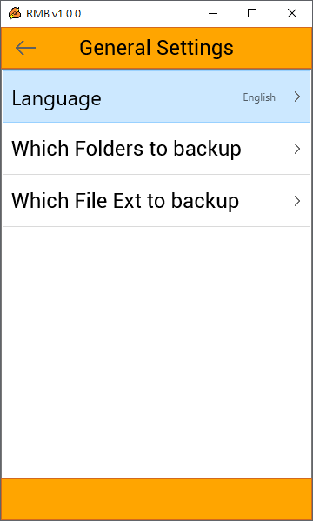313x521 pixels.
Task: Click the orange footer bar
Action: (x=156, y=498)
